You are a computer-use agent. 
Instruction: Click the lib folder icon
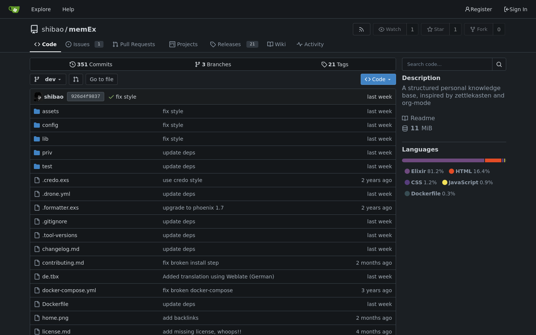point(37,139)
